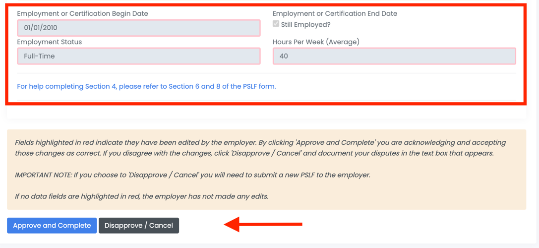Click the 'Employment or Certification Begin Date' label
Image resolution: width=539 pixels, height=248 pixels.
click(x=82, y=14)
